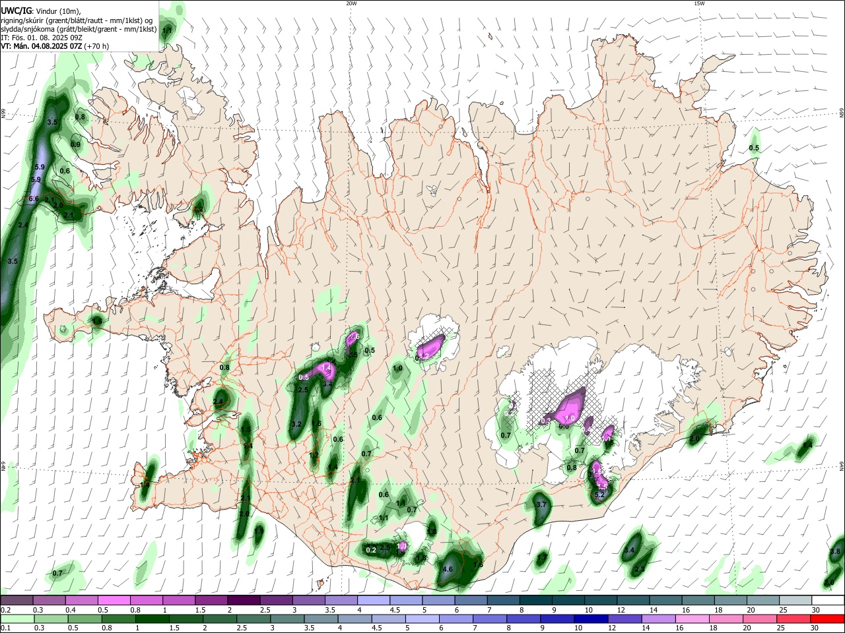Viewport: 845px width, 633px height.
Task: Click the 4-4.5 pale lavender snow swatch
Action: click(372, 601)
